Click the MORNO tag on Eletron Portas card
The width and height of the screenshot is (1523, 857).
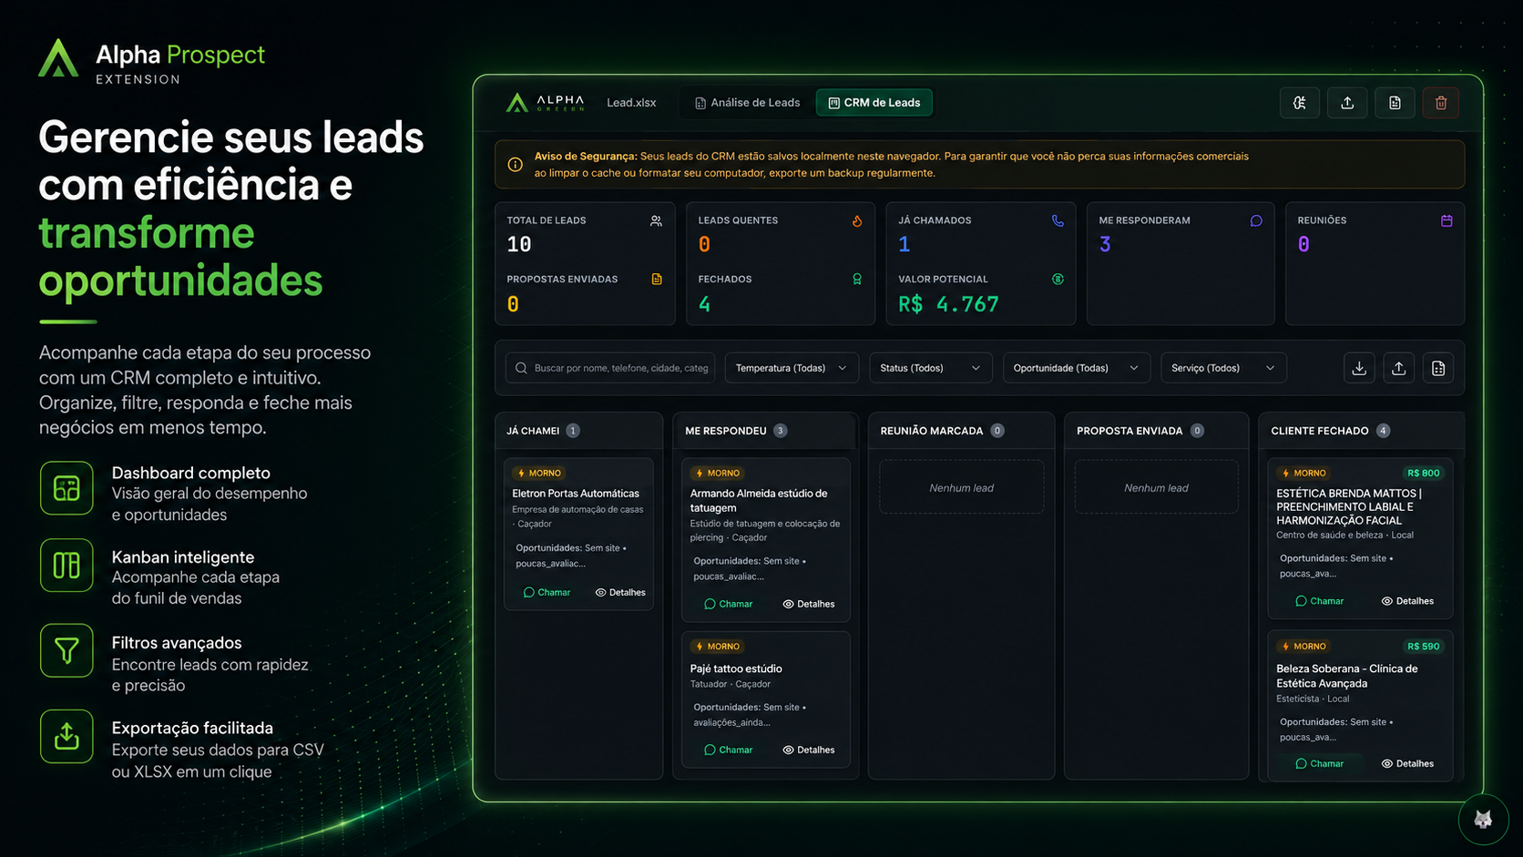pyautogui.click(x=539, y=473)
